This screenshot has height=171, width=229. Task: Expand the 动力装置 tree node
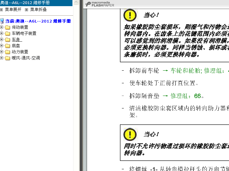tap(1, 52)
